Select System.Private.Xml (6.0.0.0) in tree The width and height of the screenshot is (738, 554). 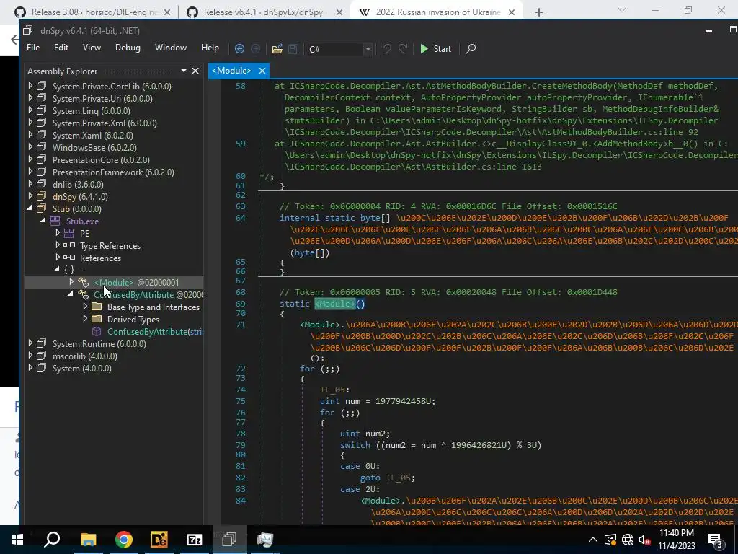coord(105,123)
